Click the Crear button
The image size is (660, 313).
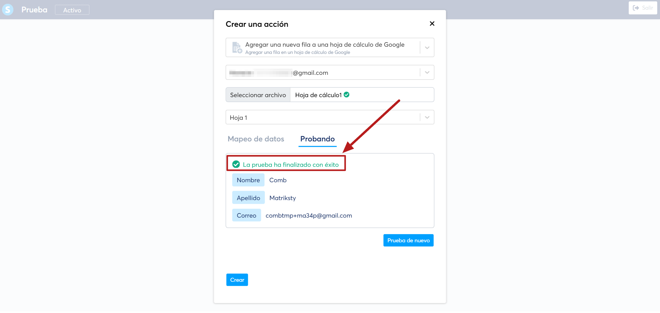tap(237, 280)
